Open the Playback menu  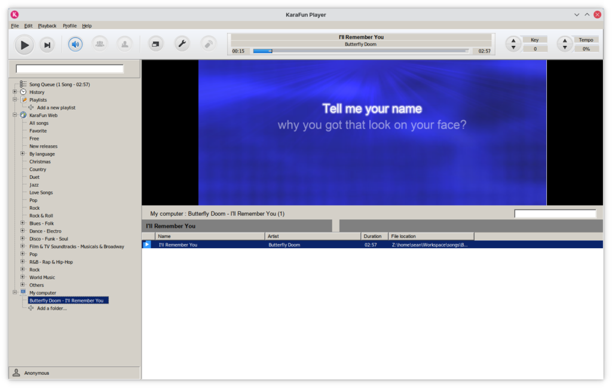click(x=47, y=26)
